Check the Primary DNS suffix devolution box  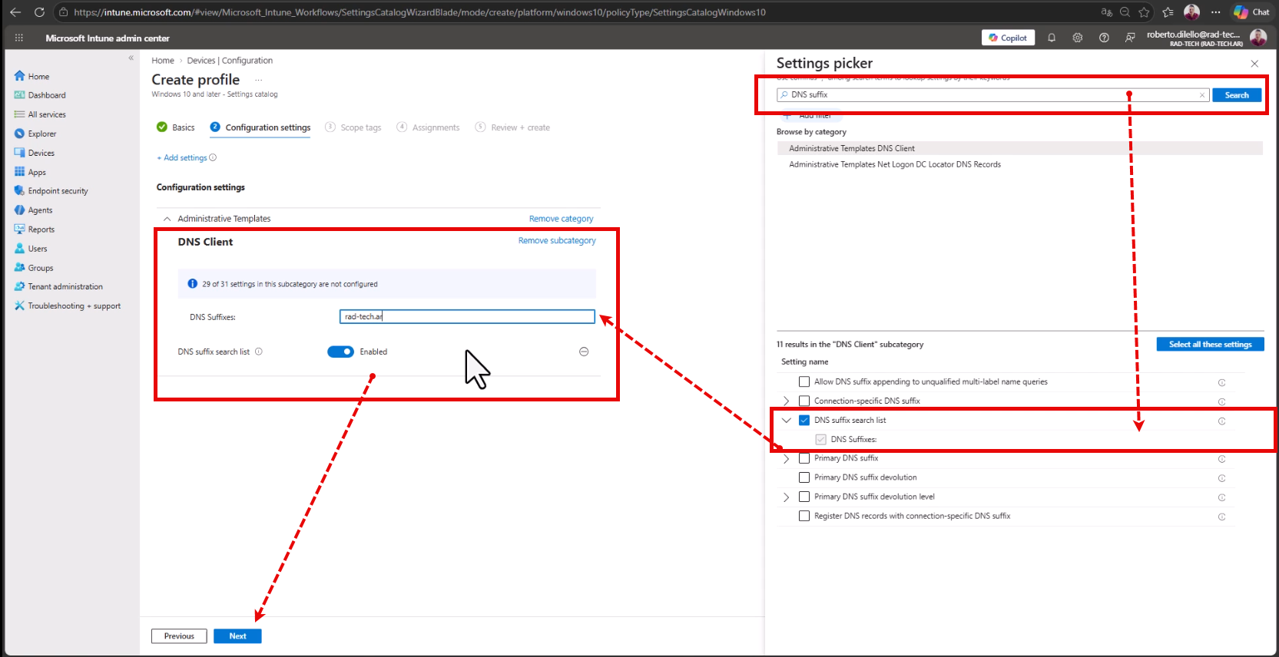pos(804,477)
